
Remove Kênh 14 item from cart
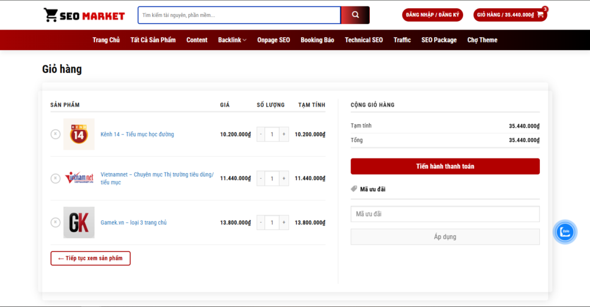55,134
